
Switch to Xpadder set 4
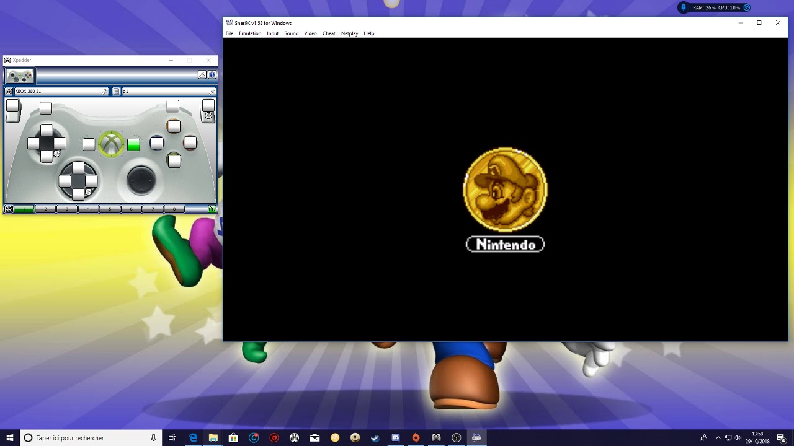coord(89,209)
